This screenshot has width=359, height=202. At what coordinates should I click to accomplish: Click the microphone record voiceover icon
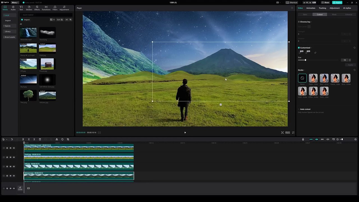click(303, 139)
